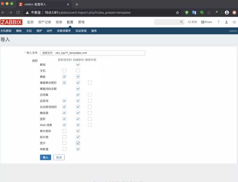Click the help question mark icon

tap(218, 22)
